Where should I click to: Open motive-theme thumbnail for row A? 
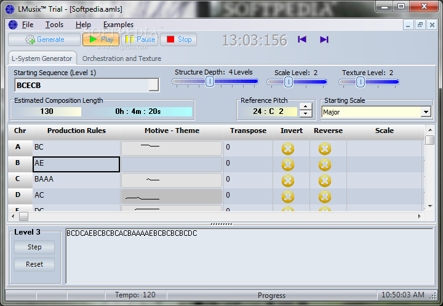pos(172,148)
